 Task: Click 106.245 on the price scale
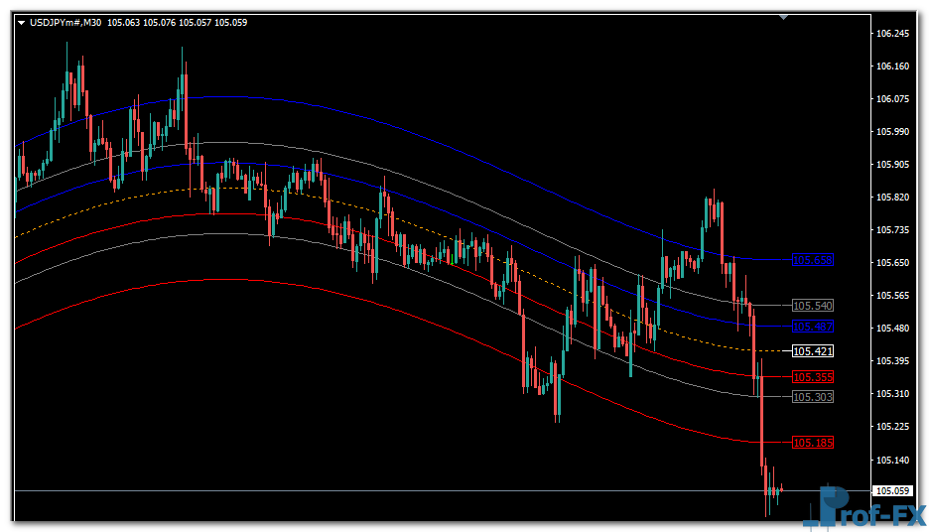(x=893, y=34)
